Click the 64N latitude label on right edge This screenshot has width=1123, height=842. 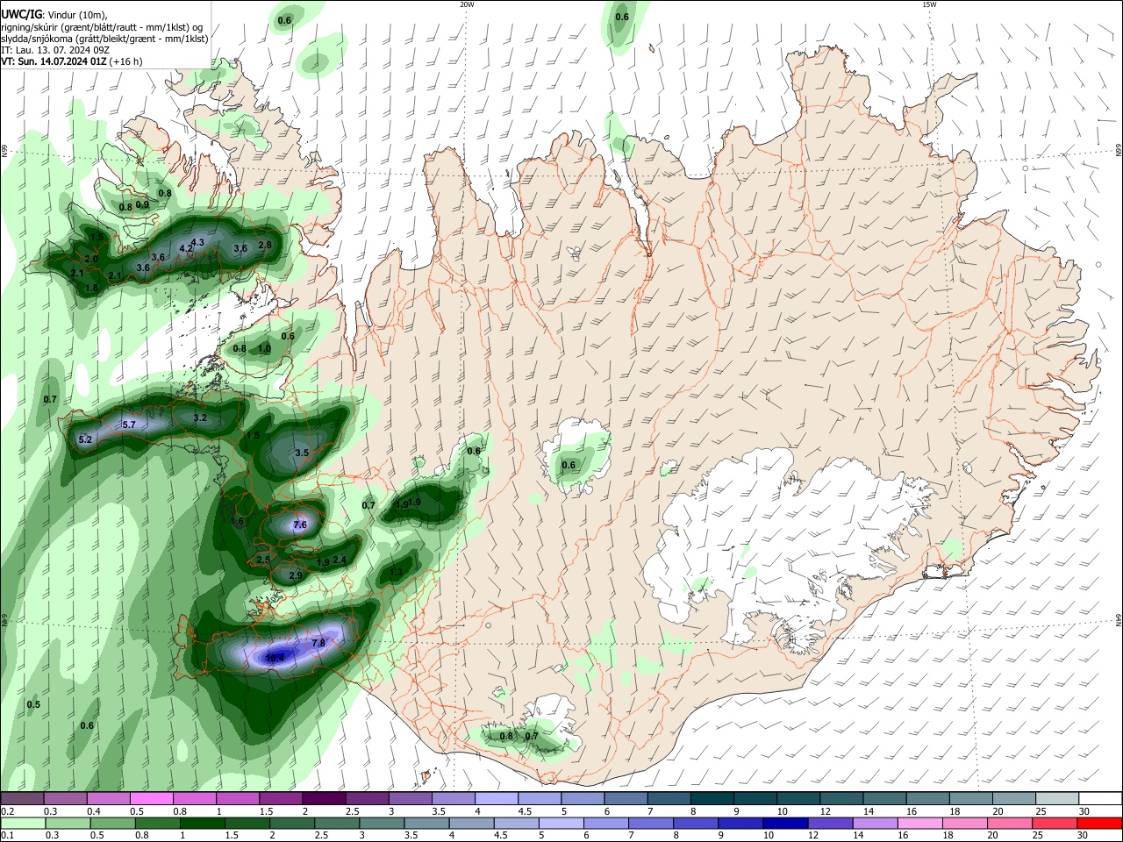pyautogui.click(x=1119, y=620)
